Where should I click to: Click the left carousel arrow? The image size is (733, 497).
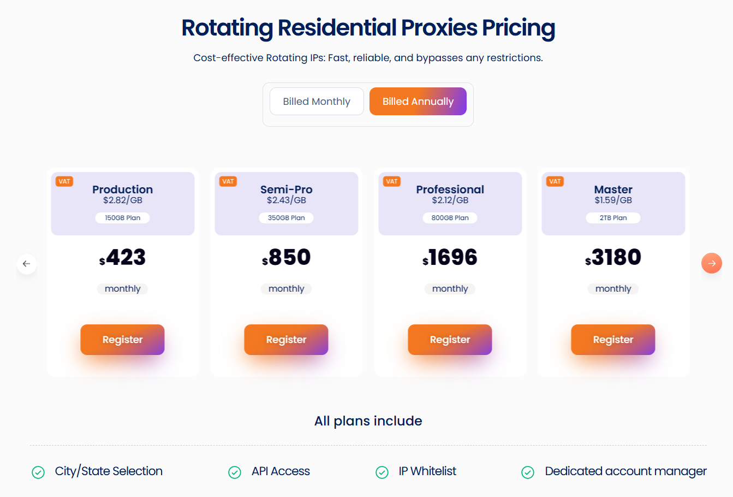pos(26,264)
